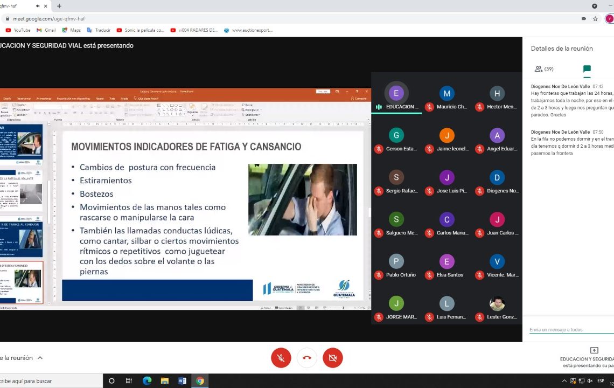The image size is (614, 388).
Task: Click the message field 'Envía un mensaje a todos'
Action: (568, 330)
